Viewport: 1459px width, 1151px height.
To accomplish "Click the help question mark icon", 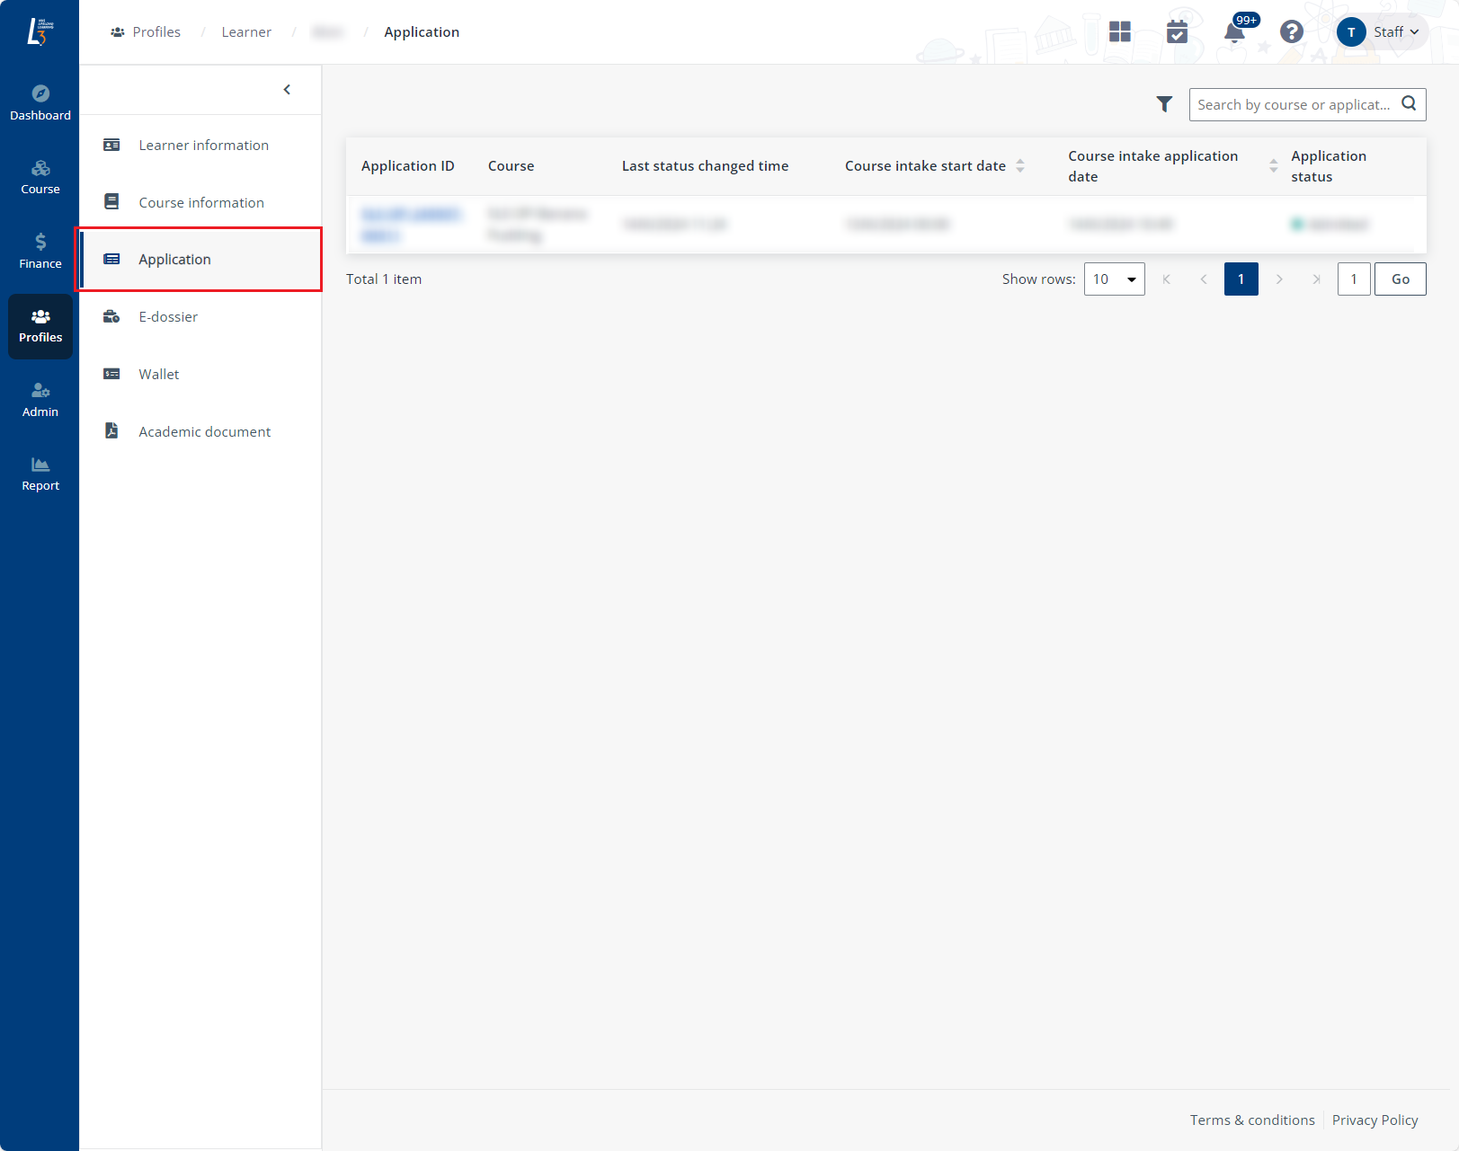I will pos(1291,32).
